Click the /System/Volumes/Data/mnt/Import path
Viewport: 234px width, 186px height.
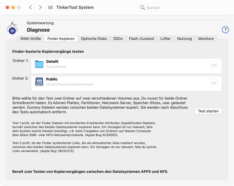click(70, 84)
